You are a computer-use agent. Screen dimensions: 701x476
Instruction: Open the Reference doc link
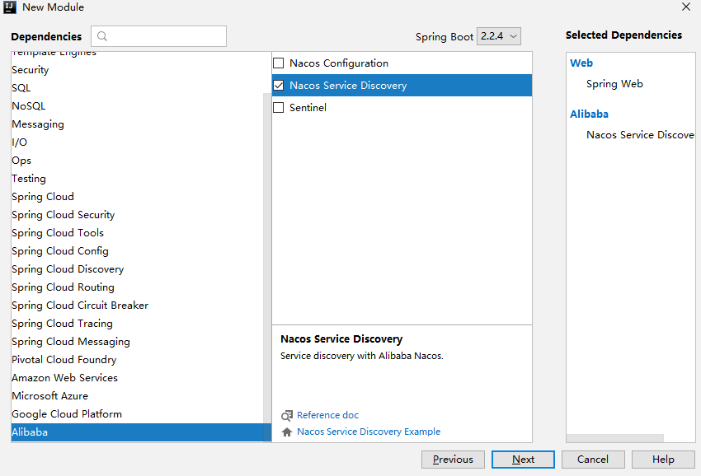[327, 416]
